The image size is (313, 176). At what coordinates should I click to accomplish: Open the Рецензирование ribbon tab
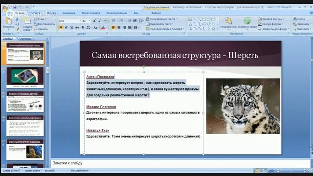point(117,13)
